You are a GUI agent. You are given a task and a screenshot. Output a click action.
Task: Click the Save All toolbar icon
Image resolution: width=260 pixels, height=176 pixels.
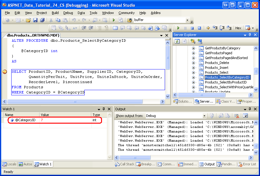(x=42, y=20)
